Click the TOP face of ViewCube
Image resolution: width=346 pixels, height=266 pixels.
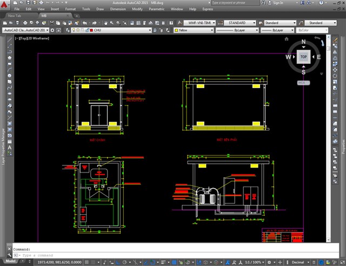point(303,57)
